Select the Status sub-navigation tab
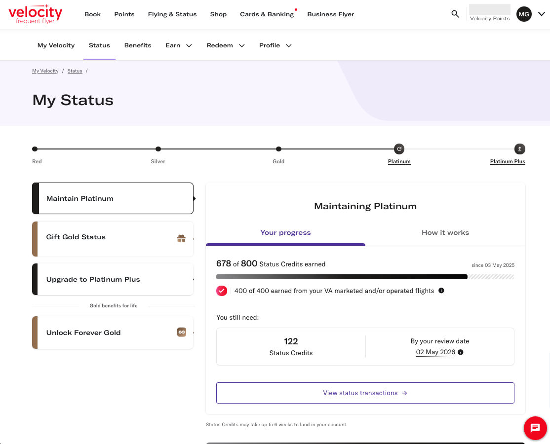This screenshot has height=444, width=550. 99,45
